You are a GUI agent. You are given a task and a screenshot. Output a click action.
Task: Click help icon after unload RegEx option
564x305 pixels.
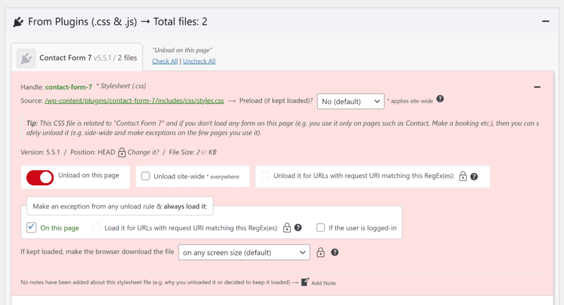pos(474,176)
